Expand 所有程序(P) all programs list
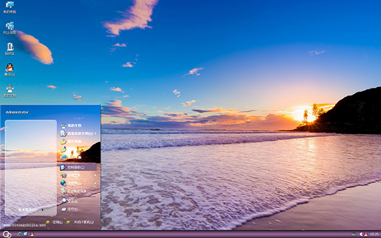Image resolution: width=381 pixels, height=238 pixels. point(31,209)
